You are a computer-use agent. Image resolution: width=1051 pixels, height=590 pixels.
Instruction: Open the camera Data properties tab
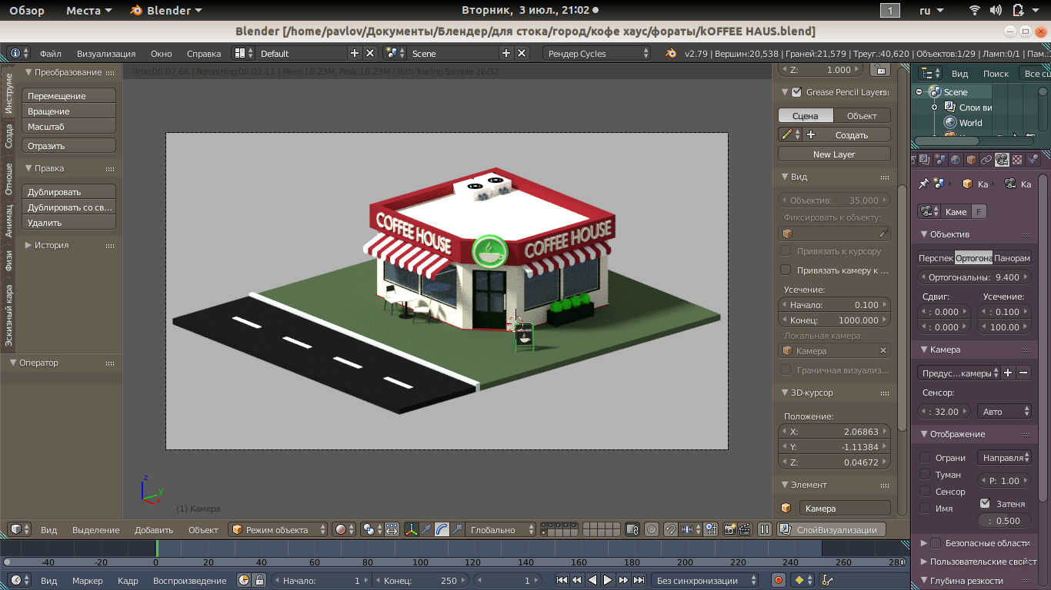pyautogui.click(x=1002, y=160)
